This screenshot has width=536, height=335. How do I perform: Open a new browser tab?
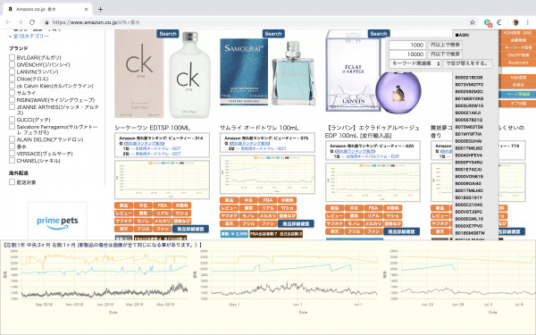click(100, 9)
